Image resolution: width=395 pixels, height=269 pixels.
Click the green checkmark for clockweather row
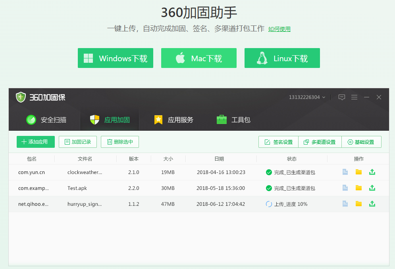click(x=269, y=172)
